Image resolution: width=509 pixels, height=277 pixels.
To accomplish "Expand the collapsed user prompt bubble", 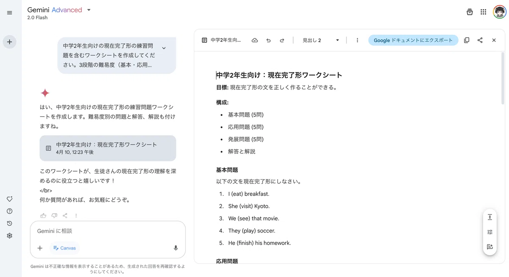I will (x=164, y=48).
